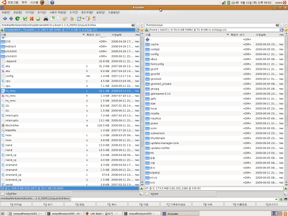
Task: Click the right panel vertical scrollbar
Action: tap(286, 109)
